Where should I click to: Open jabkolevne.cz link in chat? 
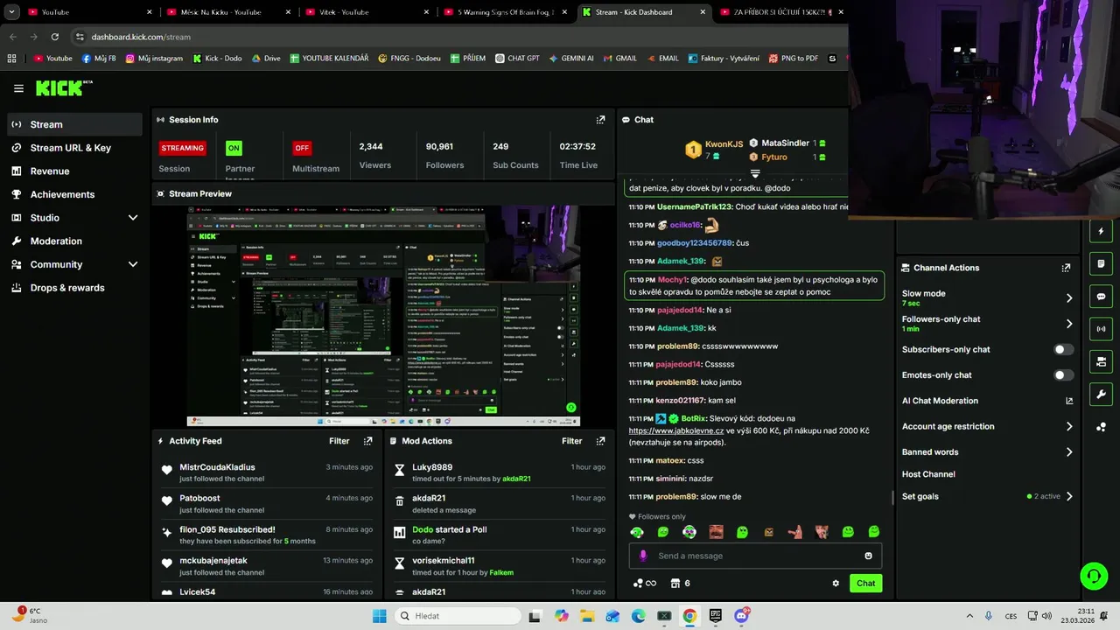[x=676, y=430]
